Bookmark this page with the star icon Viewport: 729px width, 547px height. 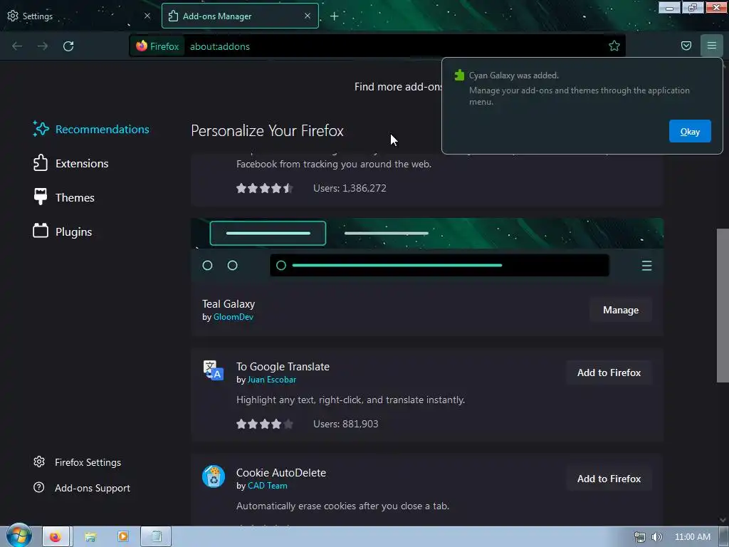pos(614,46)
